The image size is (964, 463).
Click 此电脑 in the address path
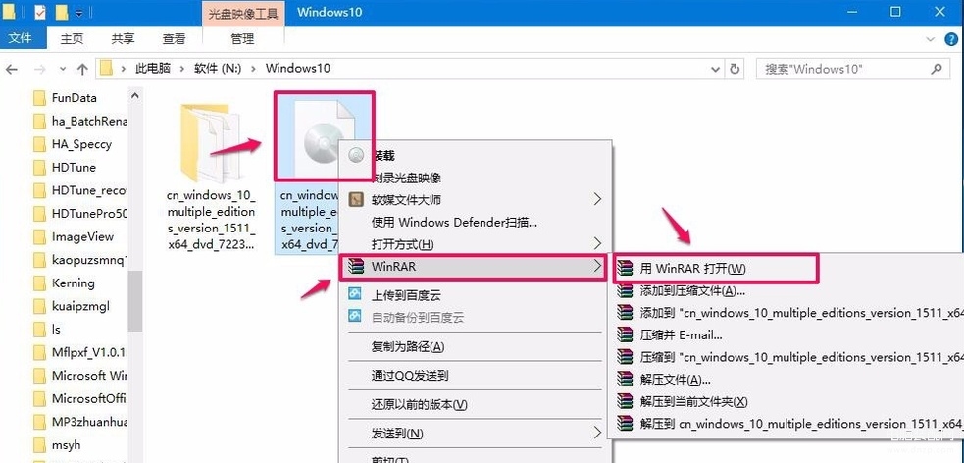click(x=153, y=69)
